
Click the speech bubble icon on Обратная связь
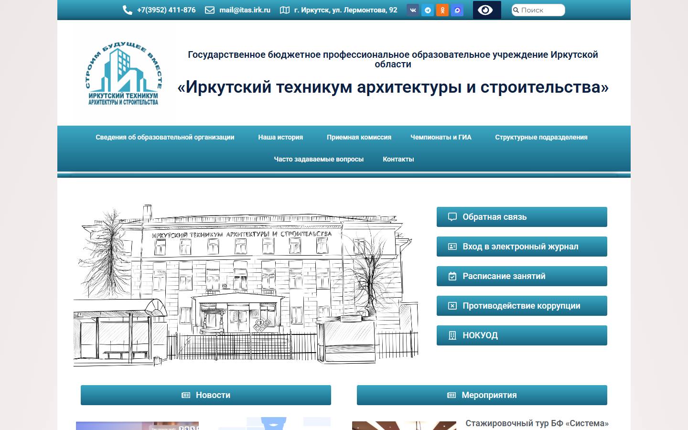pyautogui.click(x=452, y=217)
